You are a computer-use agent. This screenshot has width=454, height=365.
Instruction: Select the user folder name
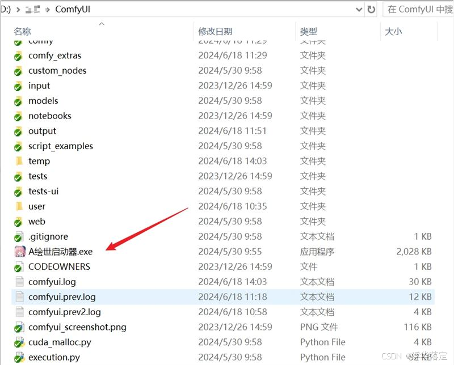[x=37, y=206]
